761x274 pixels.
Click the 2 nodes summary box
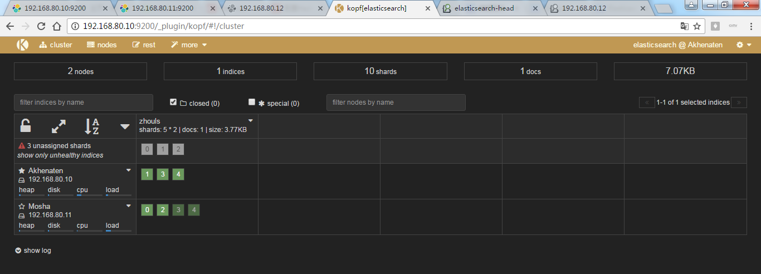[x=80, y=71]
